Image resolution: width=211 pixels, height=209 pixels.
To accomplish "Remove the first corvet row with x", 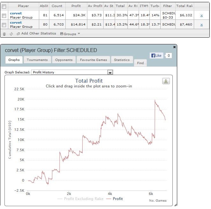I will point(201,15).
